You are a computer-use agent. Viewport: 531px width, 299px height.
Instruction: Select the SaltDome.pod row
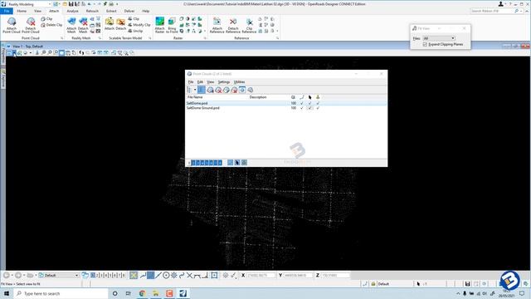tap(285, 103)
